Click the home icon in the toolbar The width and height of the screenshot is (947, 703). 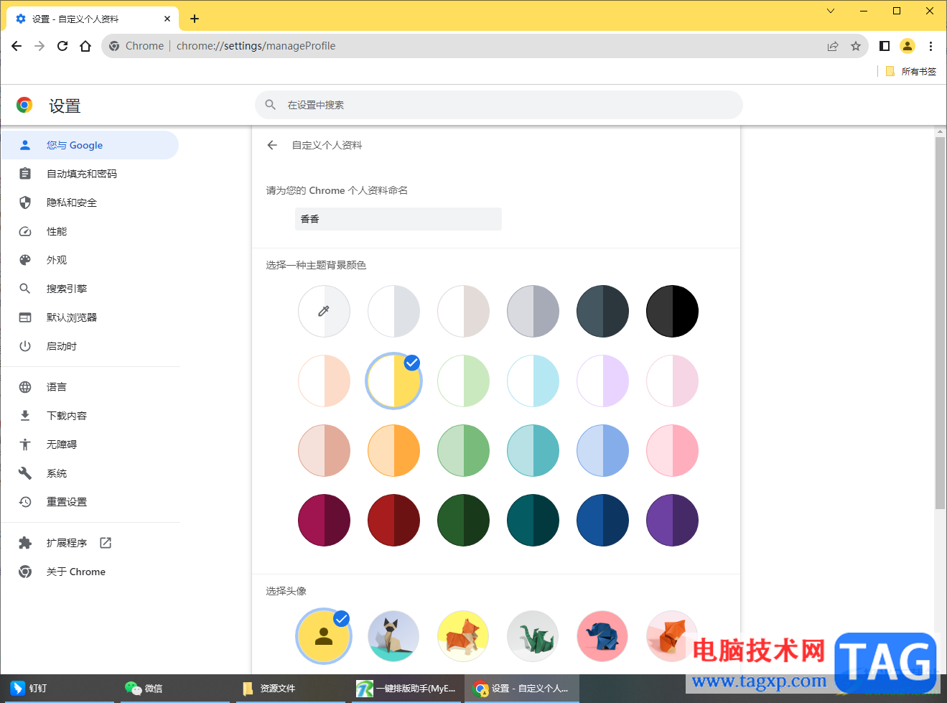(x=85, y=45)
